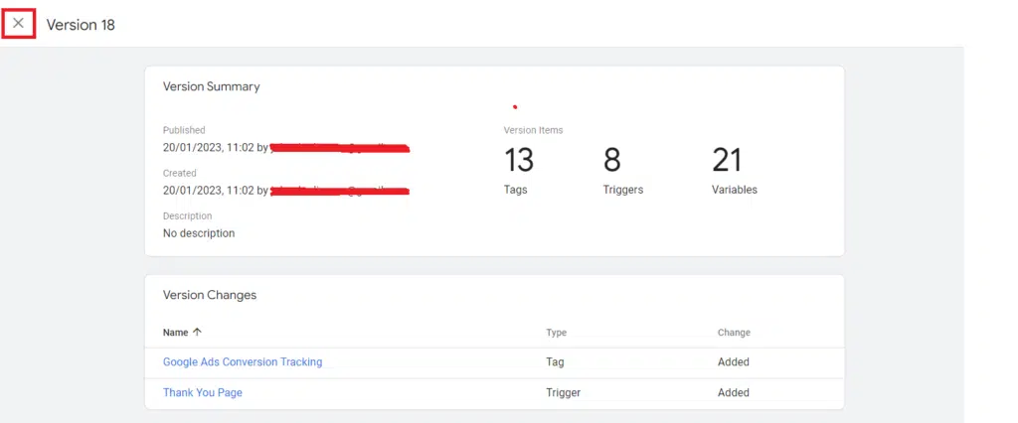Click the Version Items label

tap(533, 130)
